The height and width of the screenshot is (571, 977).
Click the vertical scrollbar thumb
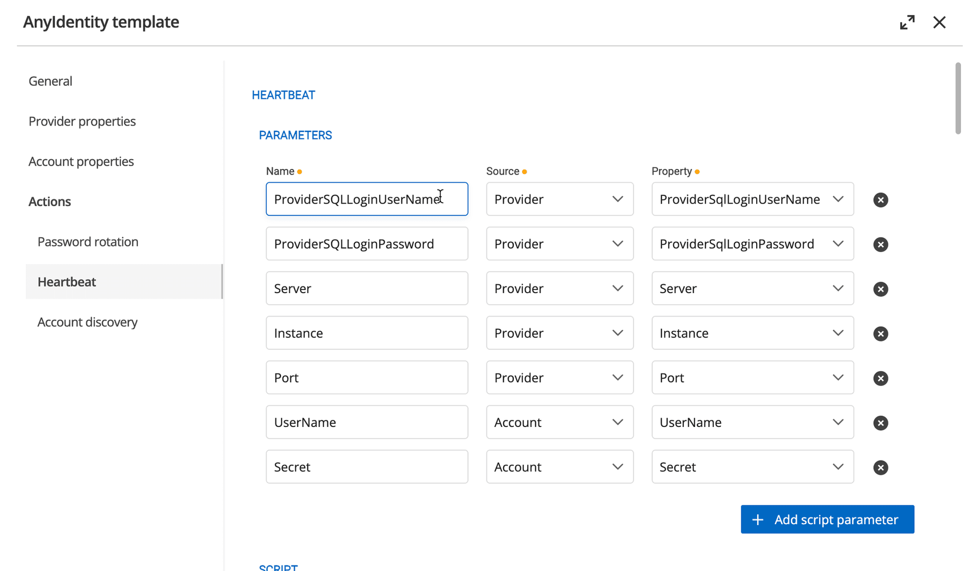[x=958, y=98]
